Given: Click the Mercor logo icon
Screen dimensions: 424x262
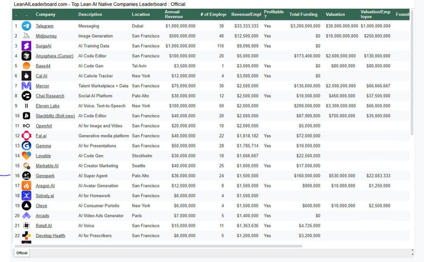Looking at the screenshot, I should click(26, 86).
